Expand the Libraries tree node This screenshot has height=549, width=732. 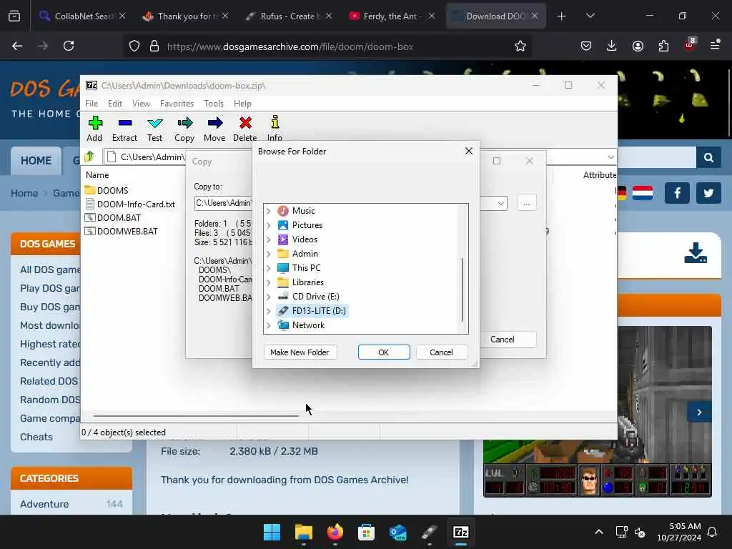pos(269,282)
